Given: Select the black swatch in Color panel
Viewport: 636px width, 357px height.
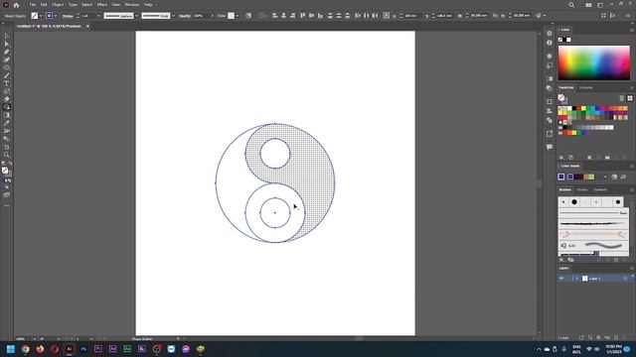Looking at the screenshot, I should 564,40.
